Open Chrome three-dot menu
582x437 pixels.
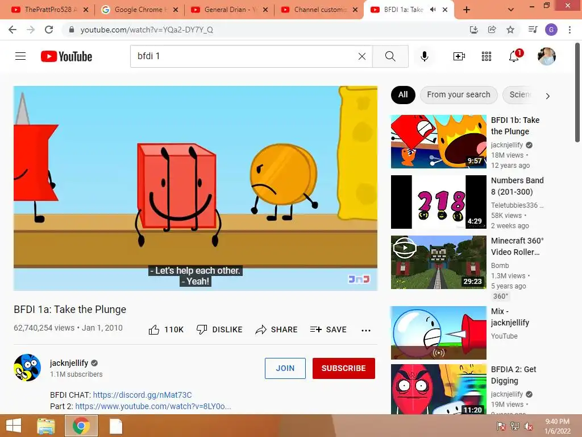(569, 30)
